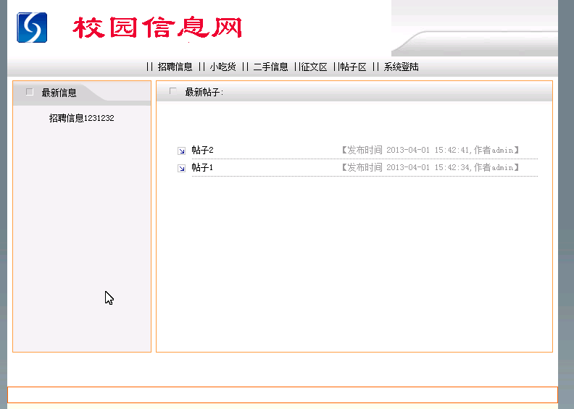Click the arrow icon beside 帖子1

pyautogui.click(x=182, y=168)
